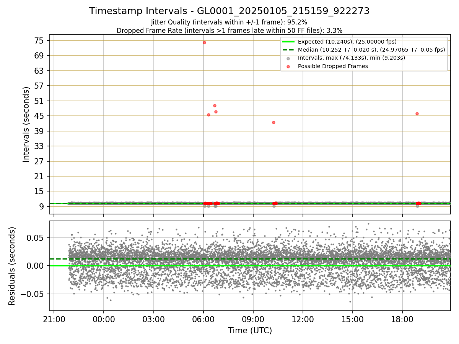This screenshot has height=344, width=459.
Task: Click the red dropped-frame point after 18:00 near 46 seconds
Action: 417,114
